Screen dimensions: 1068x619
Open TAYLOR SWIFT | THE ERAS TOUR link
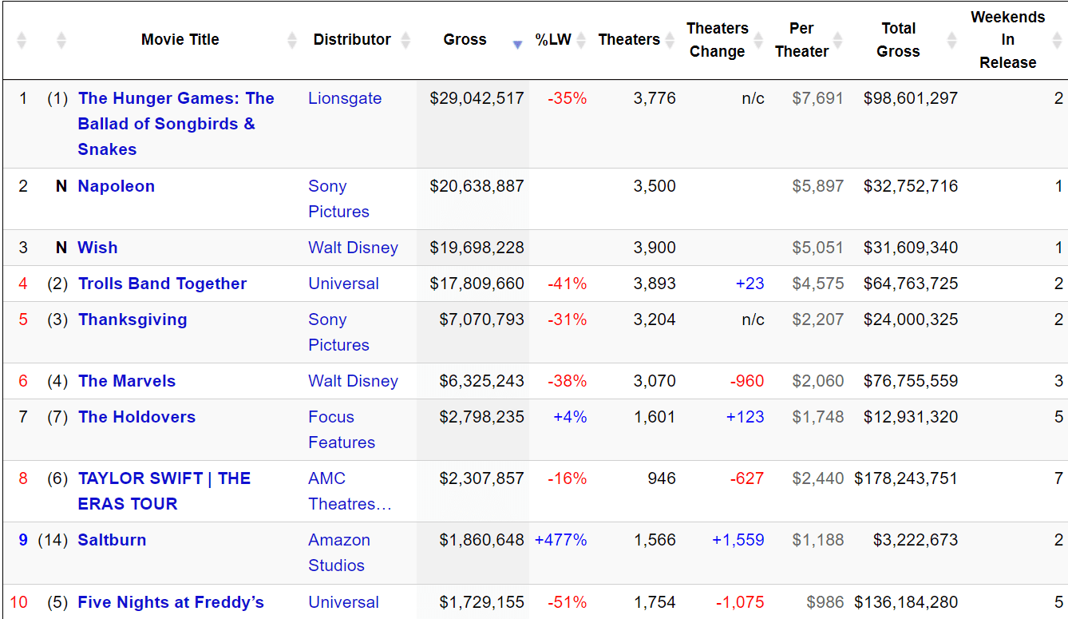[x=164, y=491]
